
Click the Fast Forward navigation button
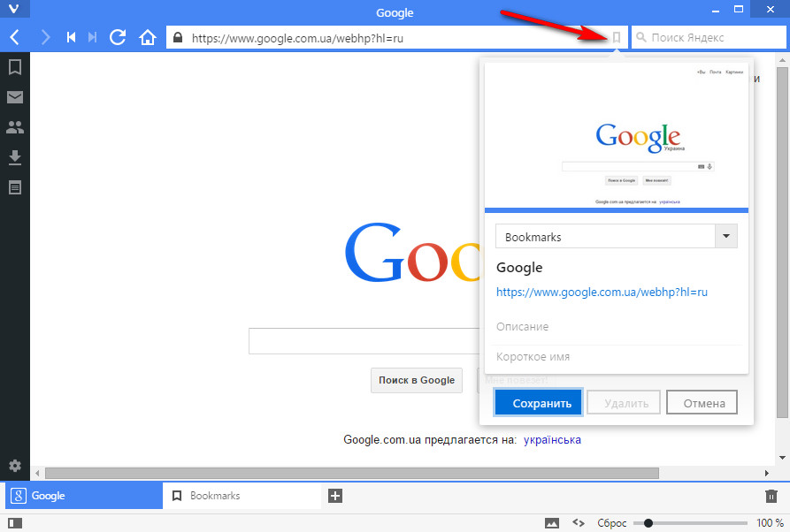pos(92,37)
